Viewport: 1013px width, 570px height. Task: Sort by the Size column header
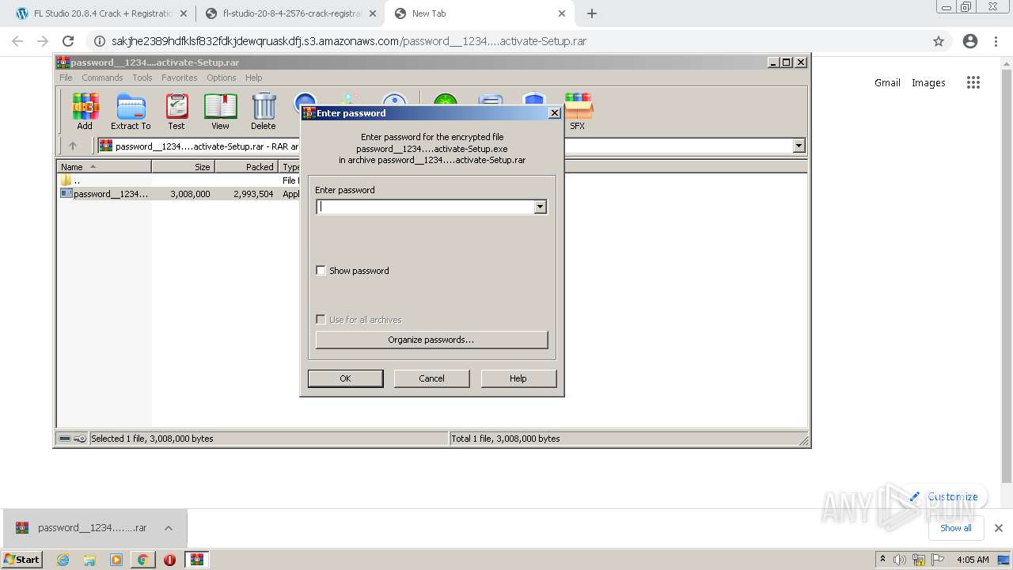pyautogui.click(x=183, y=167)
